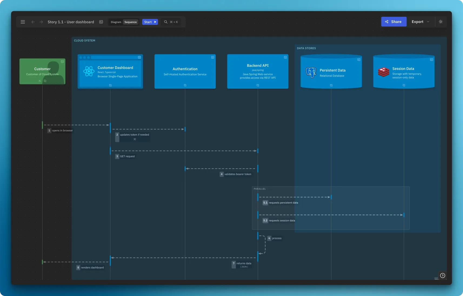
Task: Open the search box
Action: click(x=171, y=22)
